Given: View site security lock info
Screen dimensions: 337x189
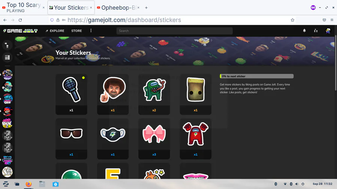Looking at the screenshot, I should click(x=58, y=20).
